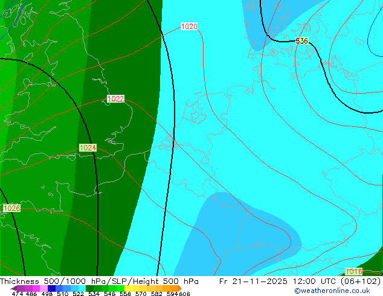Click the date text Fr 21-11-2025 12:00 UTC
Viewport: 383px width, 296px height.
278,282
